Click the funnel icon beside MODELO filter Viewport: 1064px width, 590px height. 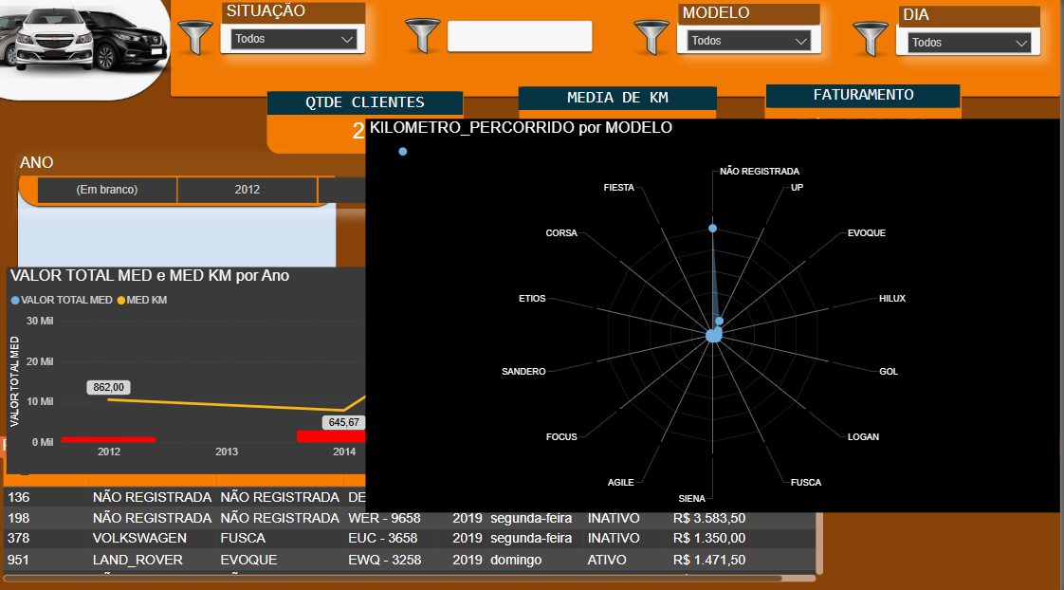(x=651, y=37)
